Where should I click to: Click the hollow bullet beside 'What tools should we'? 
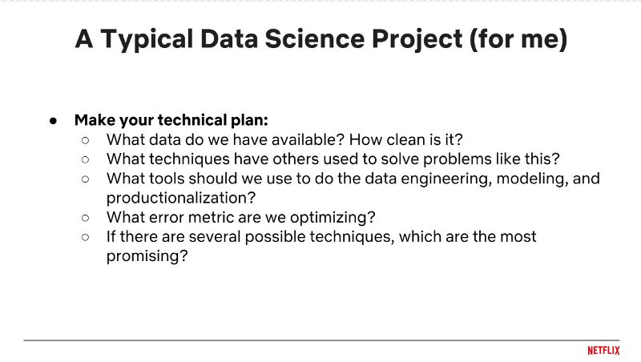86,178
